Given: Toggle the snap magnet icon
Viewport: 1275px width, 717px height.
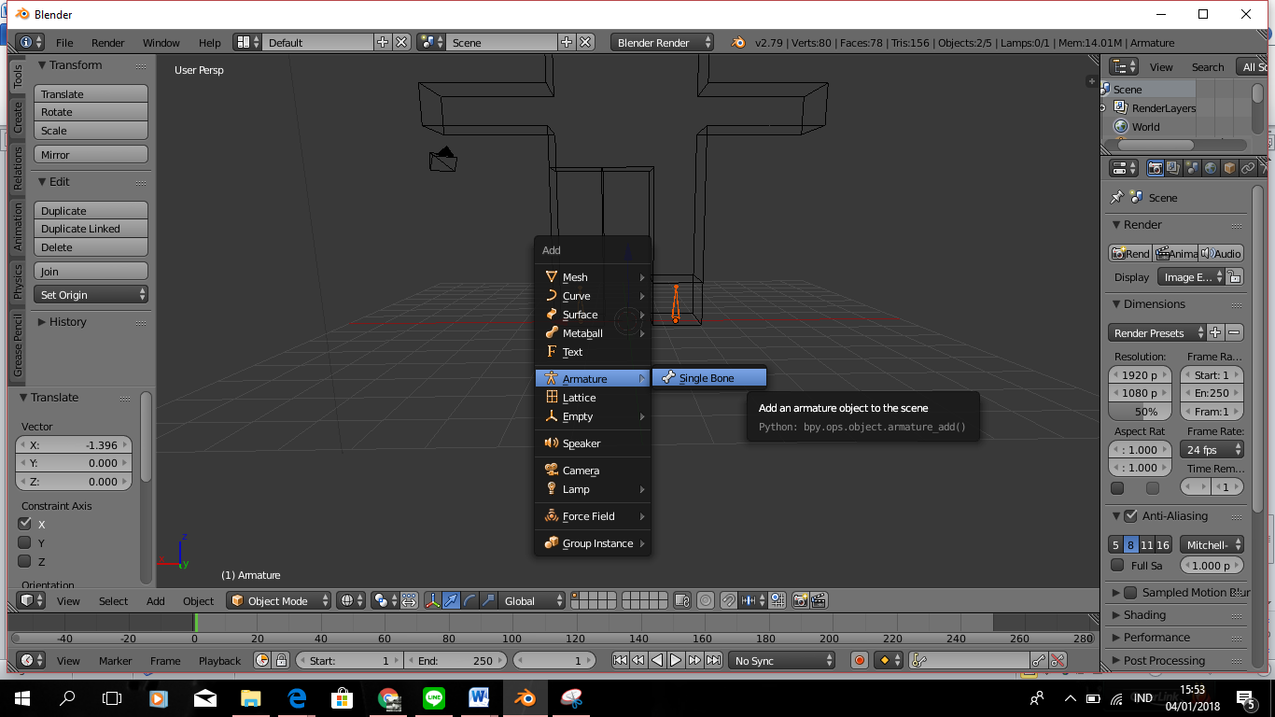Looking at the screenshot, I should pyautogui.click(x=729, y=601).
